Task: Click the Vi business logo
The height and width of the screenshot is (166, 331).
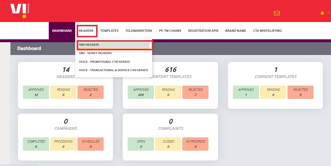Action: 20,11
